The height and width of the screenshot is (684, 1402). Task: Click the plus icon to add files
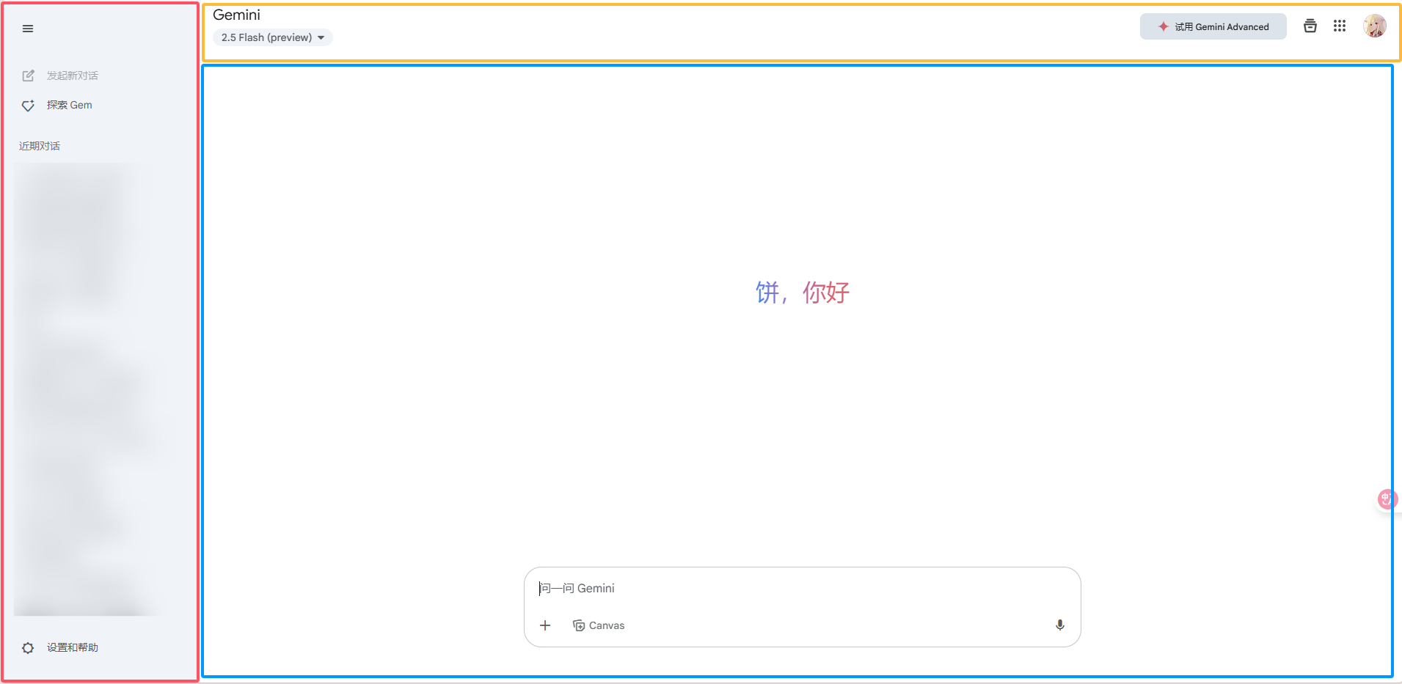545,625
